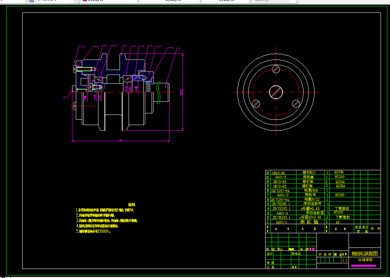The image size is (390, 278).
Task: Click the 6A01-3 code cell
Action: [281, 177]
